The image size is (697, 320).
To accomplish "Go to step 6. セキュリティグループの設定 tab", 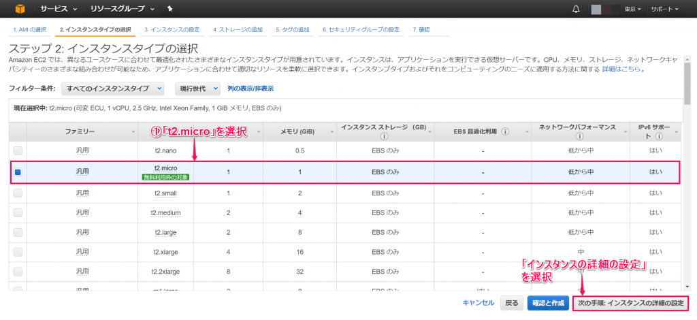I will [361, 30].
